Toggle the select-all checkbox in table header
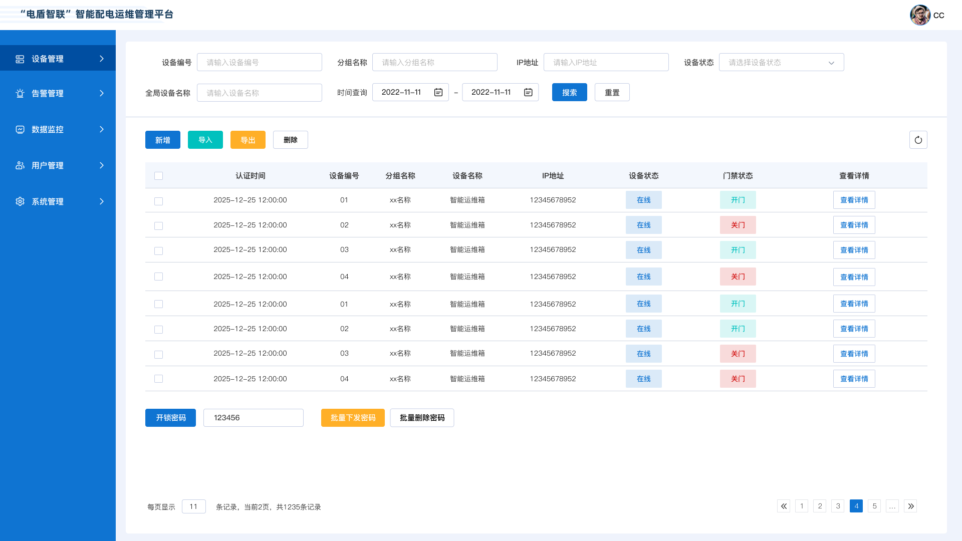962x541 pixels. tap(158, 175)
